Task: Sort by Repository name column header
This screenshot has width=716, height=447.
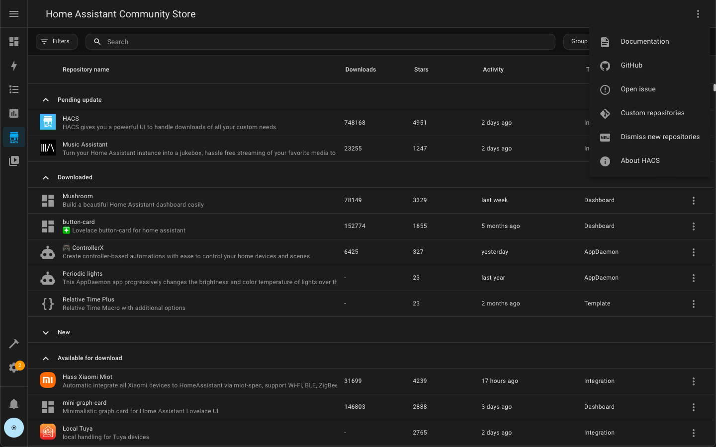Action: (x=86, y=70)
